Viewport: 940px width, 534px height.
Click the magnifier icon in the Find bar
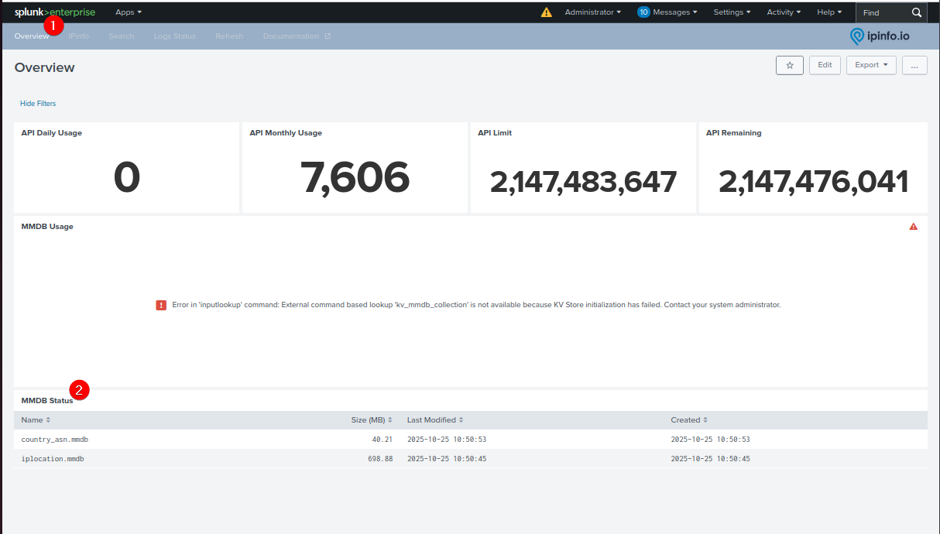[918, 12]
